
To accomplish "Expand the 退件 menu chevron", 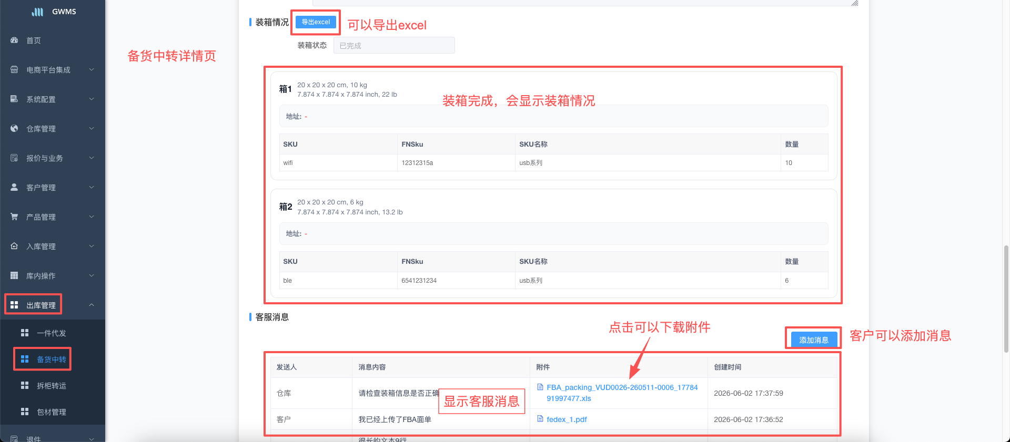I will 92,439.
